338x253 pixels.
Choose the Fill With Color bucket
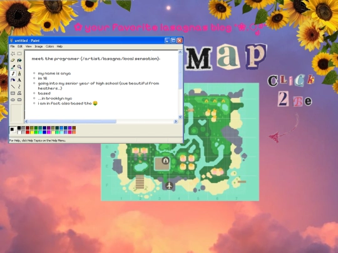(19, 60)
